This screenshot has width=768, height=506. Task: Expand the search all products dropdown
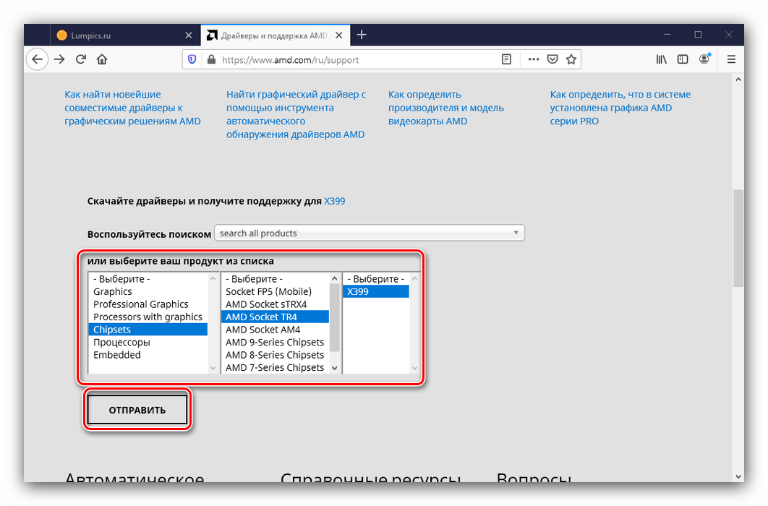pos(370,233)
